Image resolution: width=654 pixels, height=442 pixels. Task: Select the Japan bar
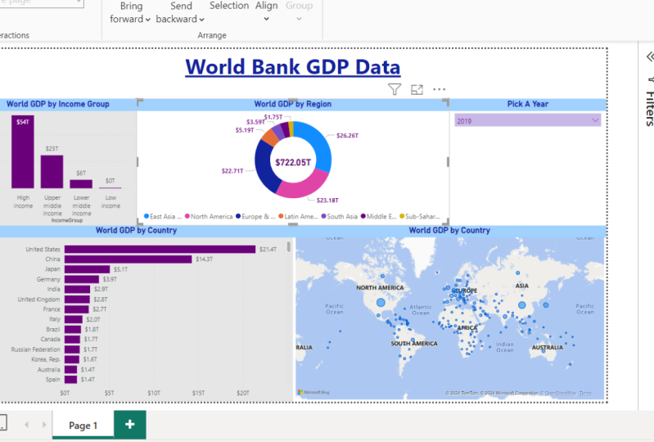[x=87, y=269]
